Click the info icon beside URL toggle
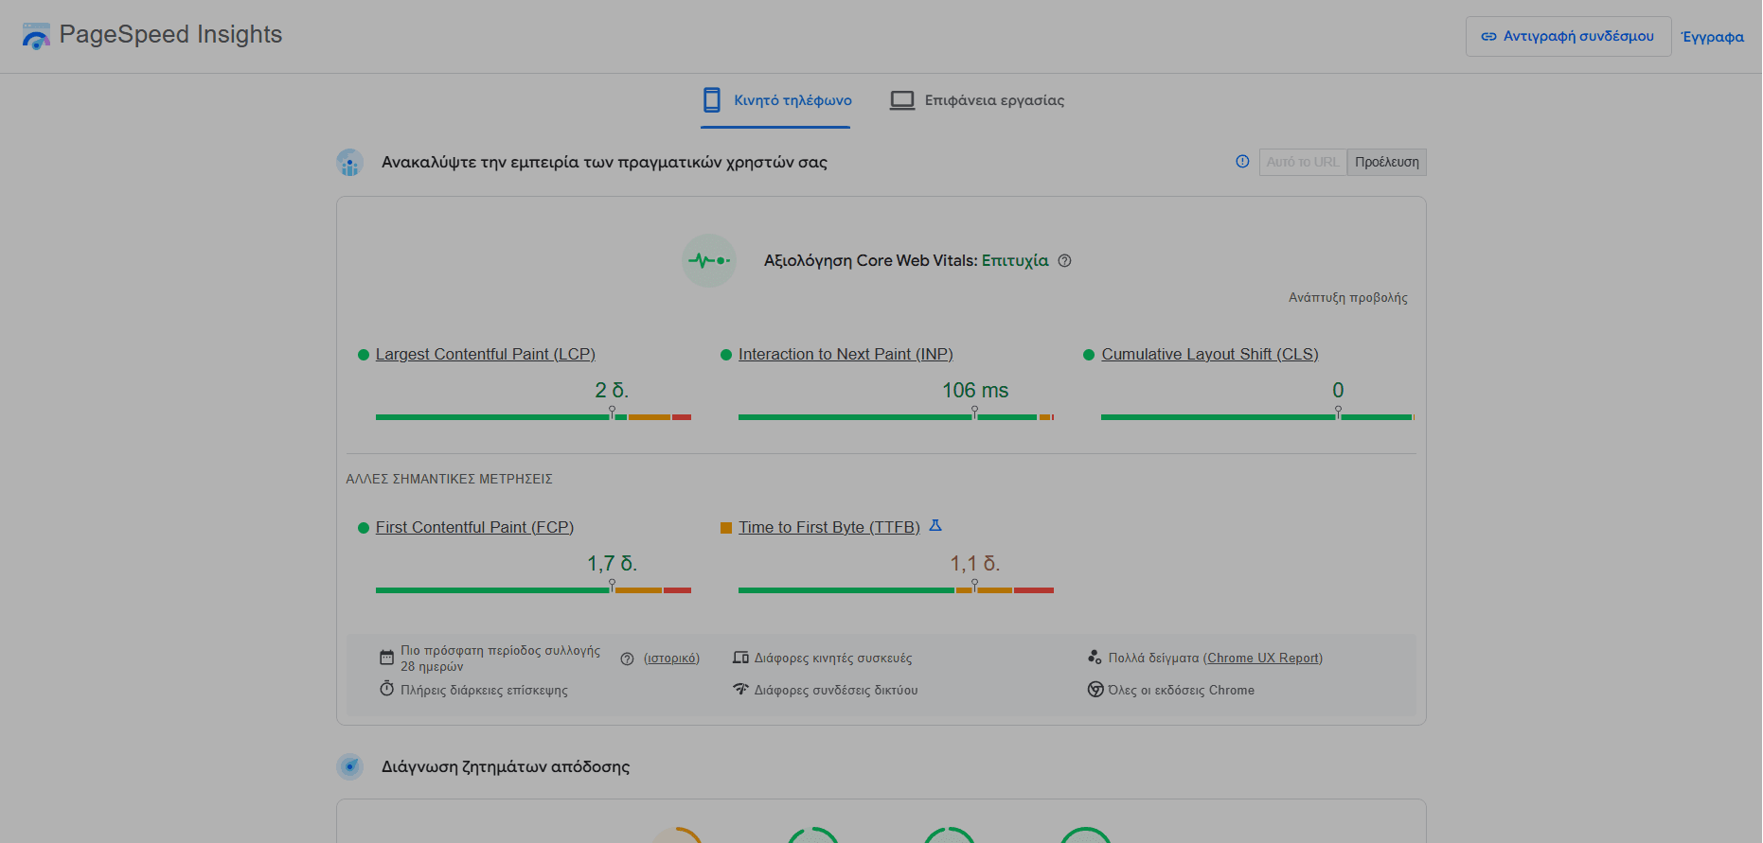Screen dimensions: 1763x843 pyautogui.click(x=1242, y=162)
